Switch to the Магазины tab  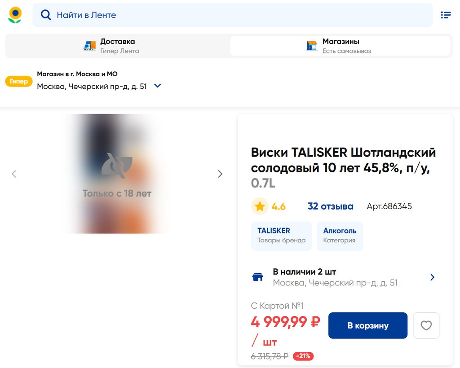point(341,46)
